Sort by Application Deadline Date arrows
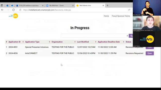 pyautogui.click(x=124, y=42)
